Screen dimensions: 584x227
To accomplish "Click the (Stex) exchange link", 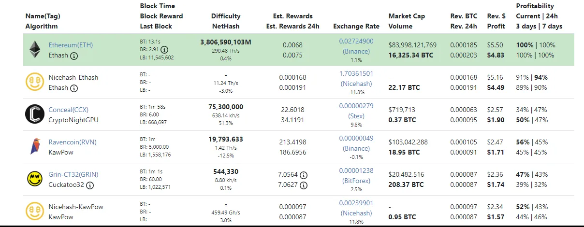I will [x=356, y=116].
